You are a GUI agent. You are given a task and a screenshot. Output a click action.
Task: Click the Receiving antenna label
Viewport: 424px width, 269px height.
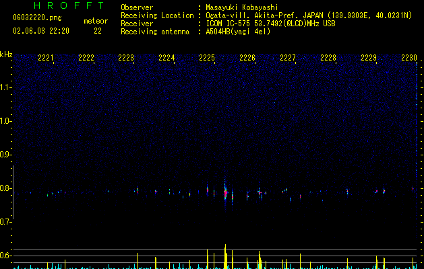tap(155, 32)
